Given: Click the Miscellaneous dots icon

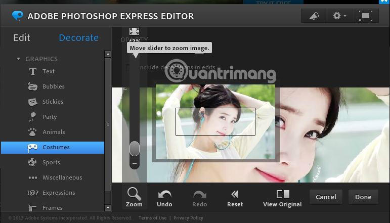Looking at the screenshot, I should point(32,177).
